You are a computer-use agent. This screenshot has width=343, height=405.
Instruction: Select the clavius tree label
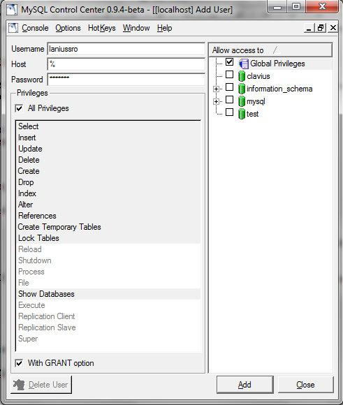[x=258, y=76]
